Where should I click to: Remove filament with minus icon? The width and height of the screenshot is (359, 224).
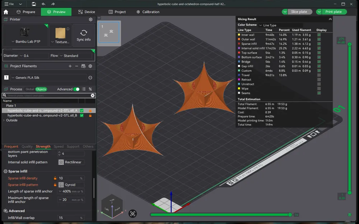point(77,66)
